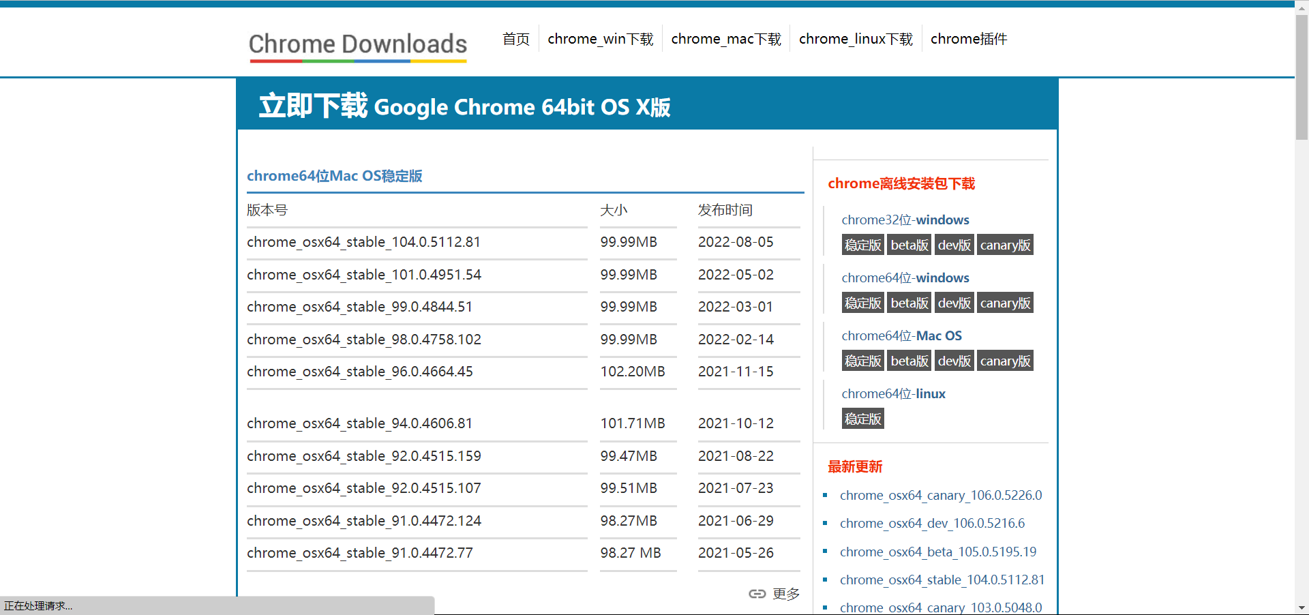Open chrome_osx64_dev_106.0.5216.6 in latest updates
1309x615 pixels.
click(933, 523)
